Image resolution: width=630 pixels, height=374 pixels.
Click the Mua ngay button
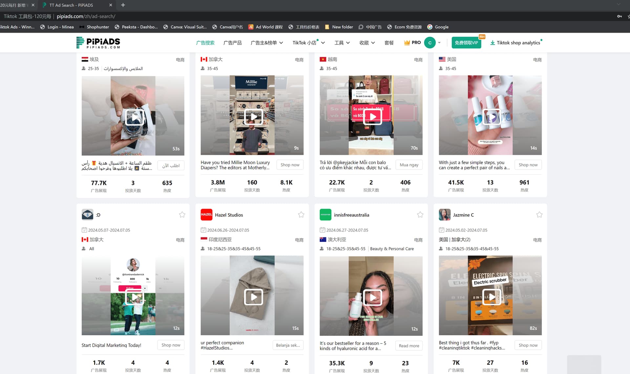tap(409, 165)
